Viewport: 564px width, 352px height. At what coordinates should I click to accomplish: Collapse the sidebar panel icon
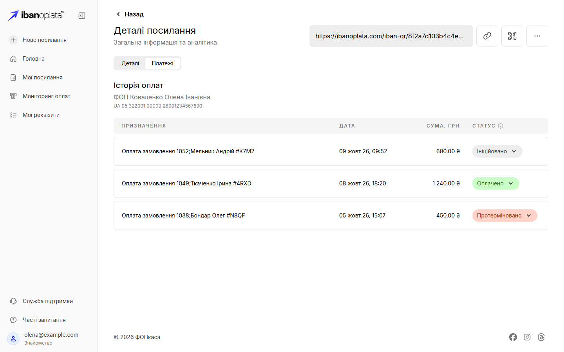pos(82,16)
